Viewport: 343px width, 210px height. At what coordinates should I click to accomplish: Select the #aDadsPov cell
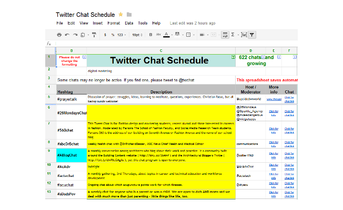tap(72, 194)
